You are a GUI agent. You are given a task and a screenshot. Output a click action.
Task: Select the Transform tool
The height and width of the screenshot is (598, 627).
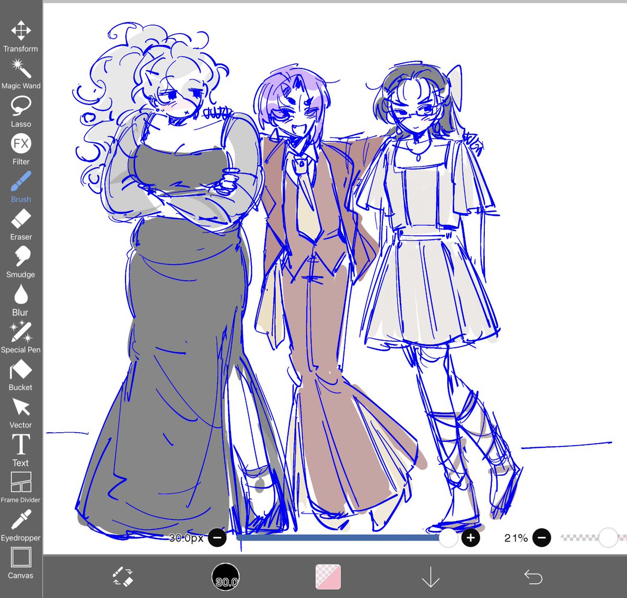pyautogui.click(x=21, y=37)
